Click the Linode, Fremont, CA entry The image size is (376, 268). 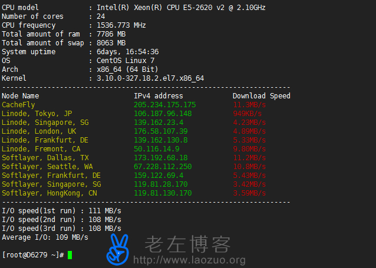tap(41, 149)
